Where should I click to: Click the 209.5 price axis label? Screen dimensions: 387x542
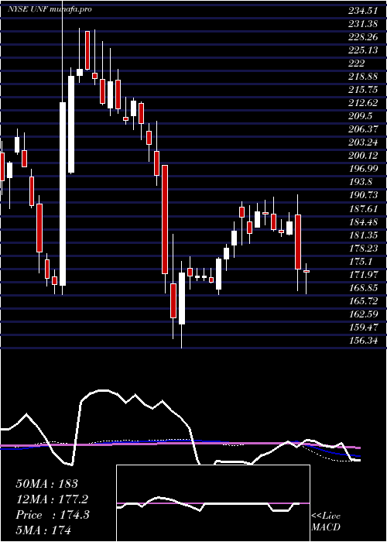(360, 116)
